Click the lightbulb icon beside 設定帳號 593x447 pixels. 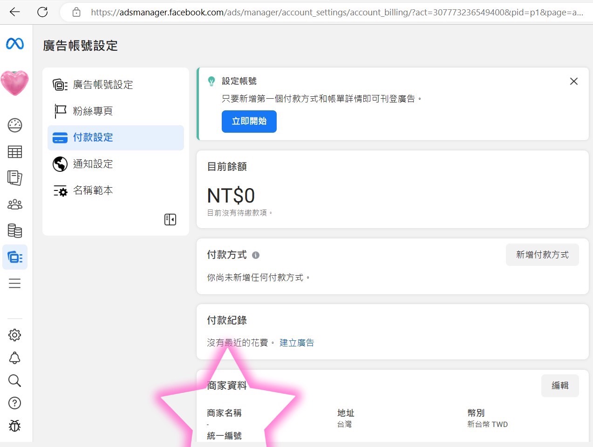pos(211,81)
